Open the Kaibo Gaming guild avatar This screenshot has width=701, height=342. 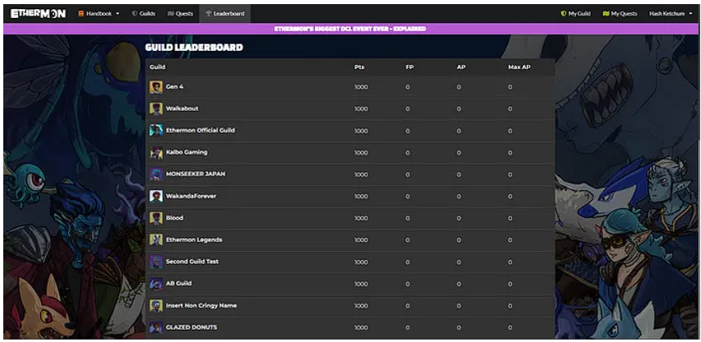[x=156, y=153]
